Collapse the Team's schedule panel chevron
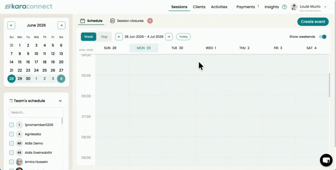 tap(60, 101)
